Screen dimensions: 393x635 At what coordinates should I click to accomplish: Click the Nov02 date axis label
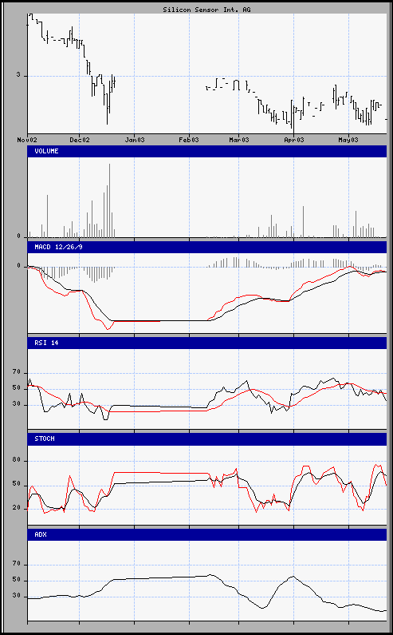point(27,140)
